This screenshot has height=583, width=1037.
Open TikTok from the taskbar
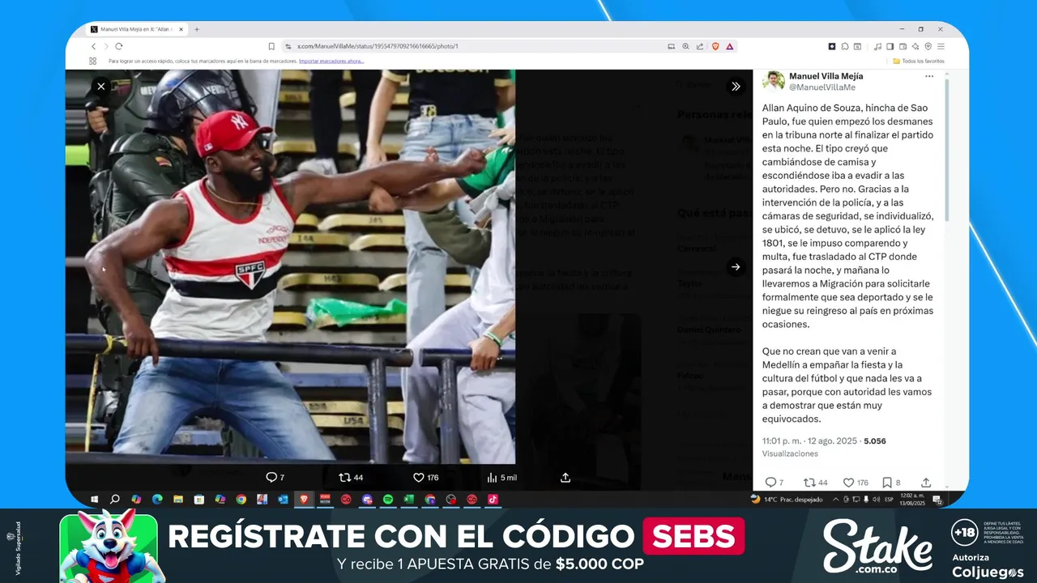click(x=493, y=500)
